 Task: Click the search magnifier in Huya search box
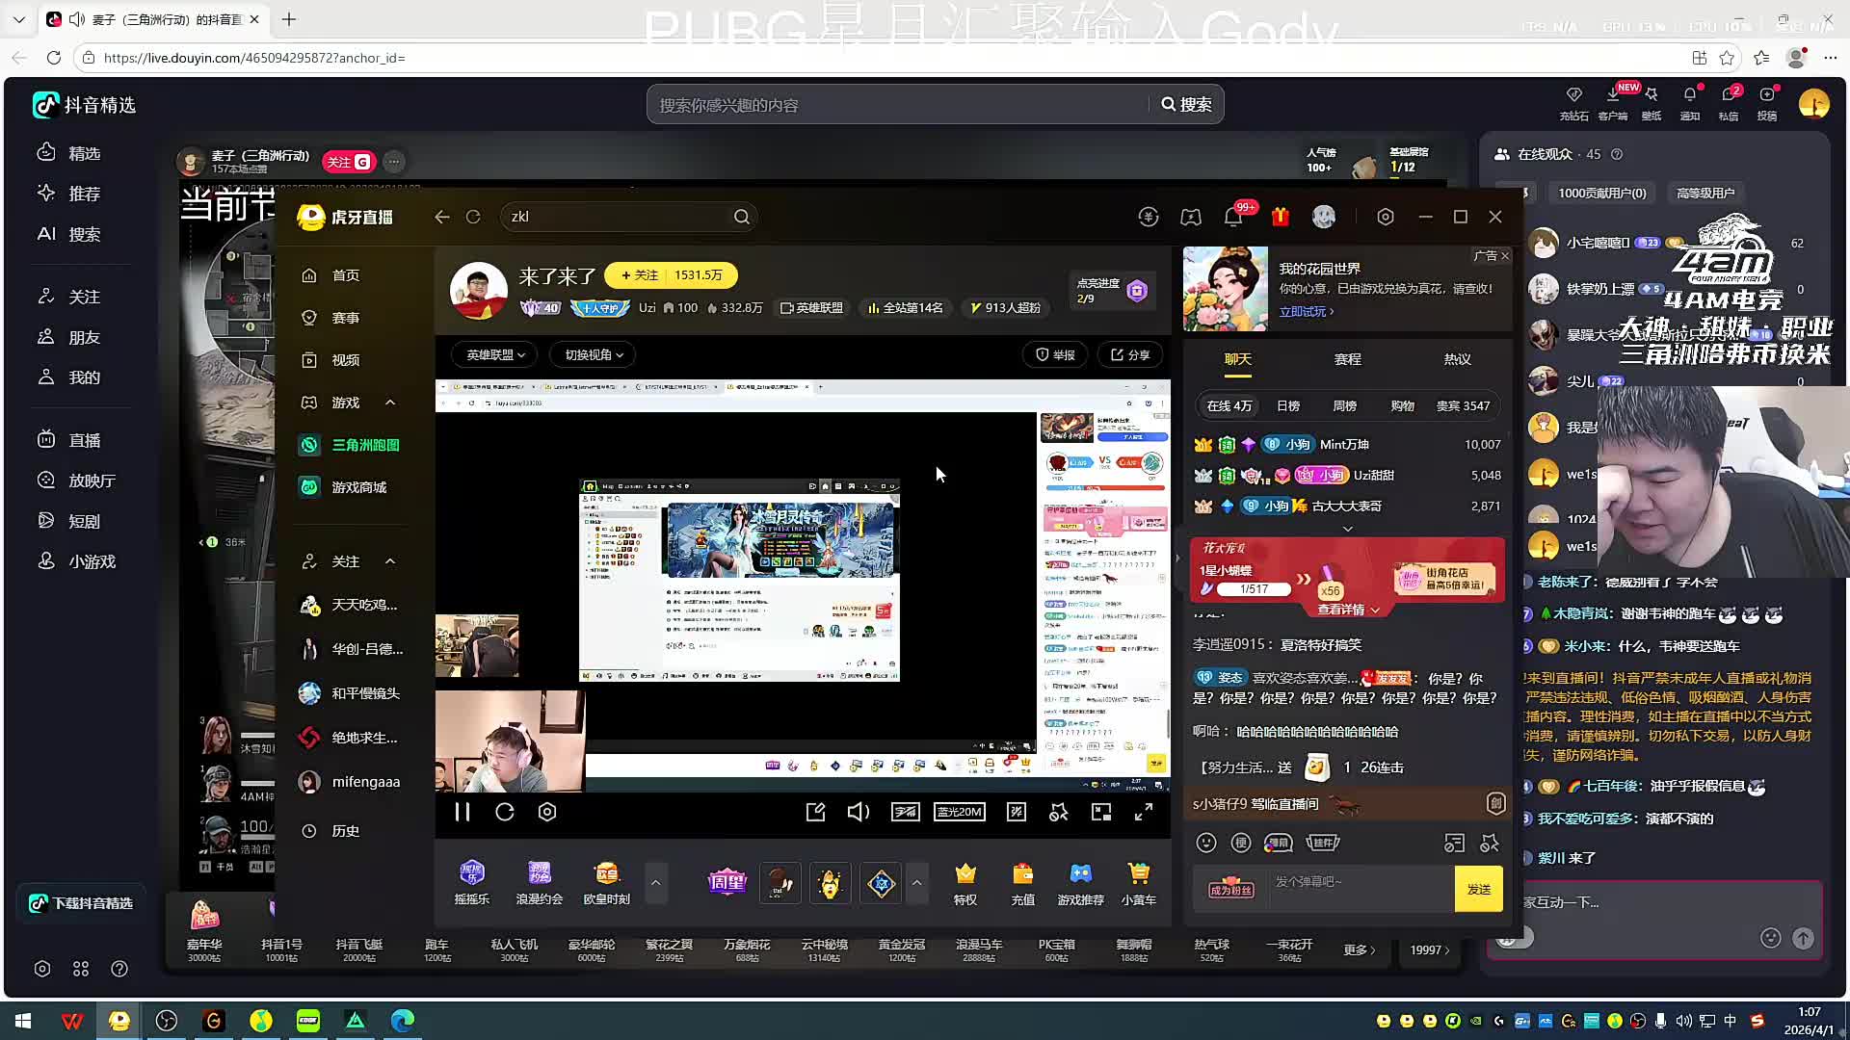(741, 217)
